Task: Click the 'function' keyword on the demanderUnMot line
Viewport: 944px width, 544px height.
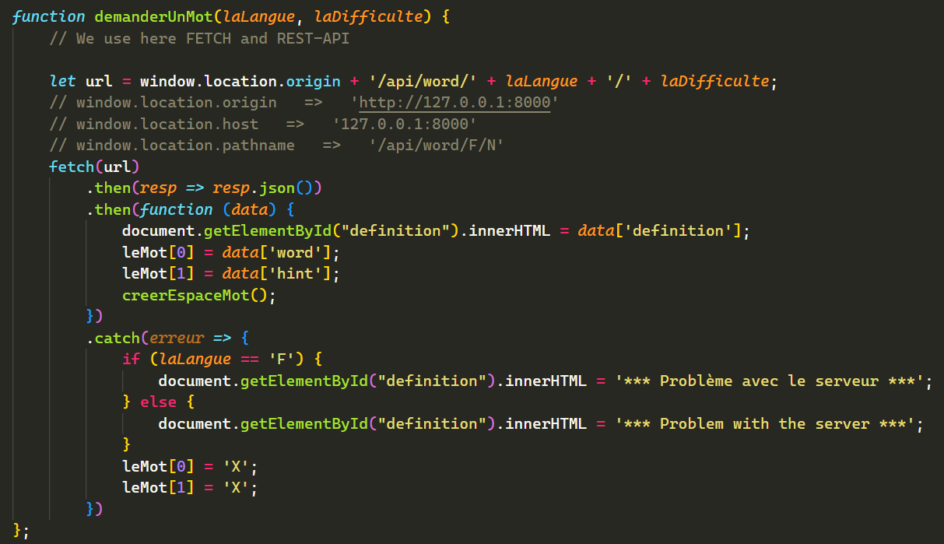Action: point(48,16)
